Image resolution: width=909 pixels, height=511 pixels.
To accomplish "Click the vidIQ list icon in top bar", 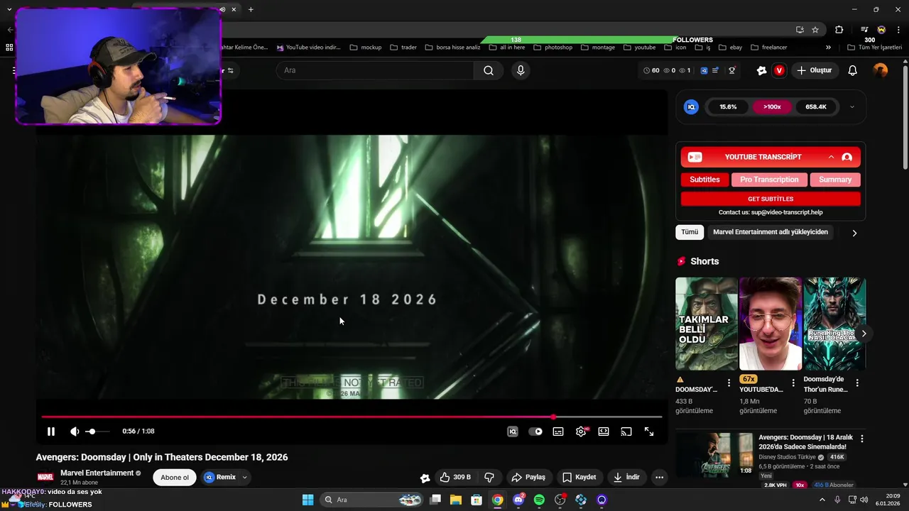I will tap(716, 70).
